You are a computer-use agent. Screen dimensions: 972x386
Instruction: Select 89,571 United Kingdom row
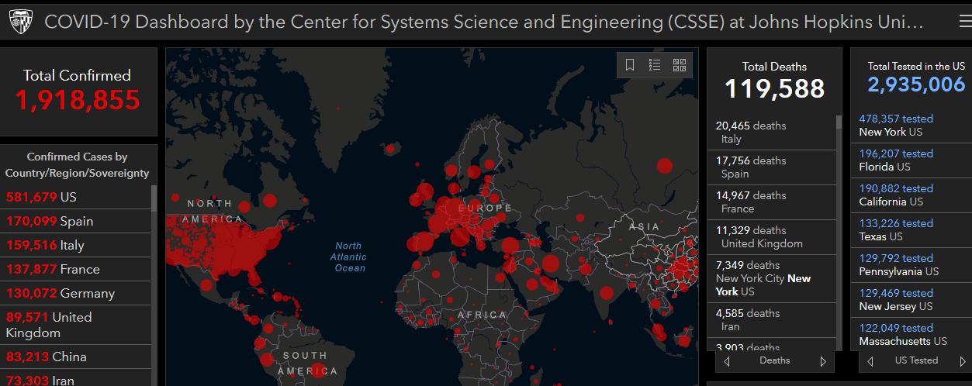(75, 325)
